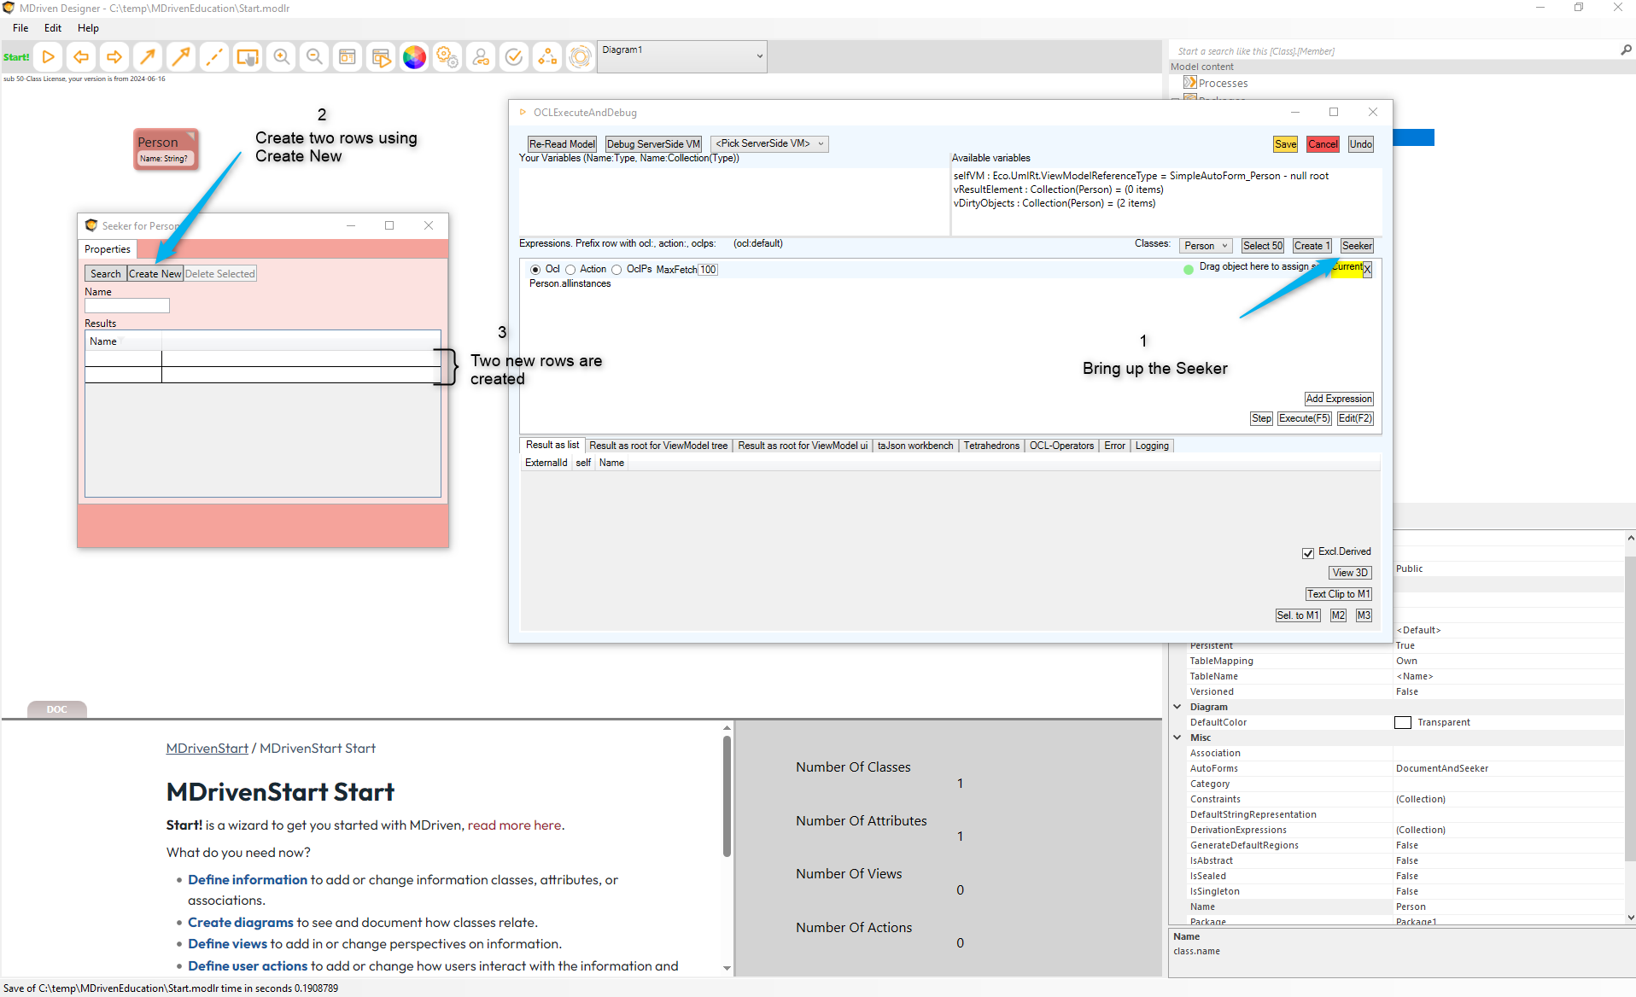The height and width of the screenshot is (997, 1636).
Task: Click the search magnifier in model search box
Action: tap(1626, 50)
